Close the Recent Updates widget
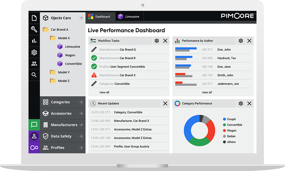The image size is (285, 171). (x=165, y=103)
